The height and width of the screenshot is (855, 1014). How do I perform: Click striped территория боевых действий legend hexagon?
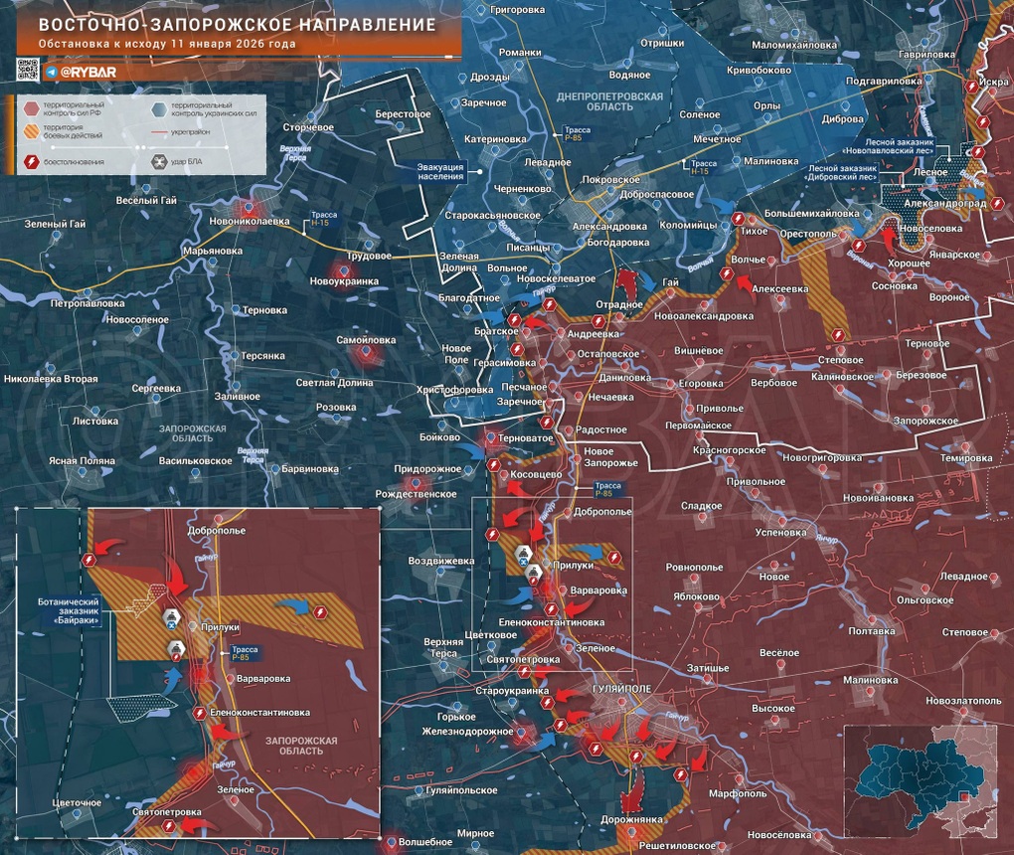click(x=31, y=132)
